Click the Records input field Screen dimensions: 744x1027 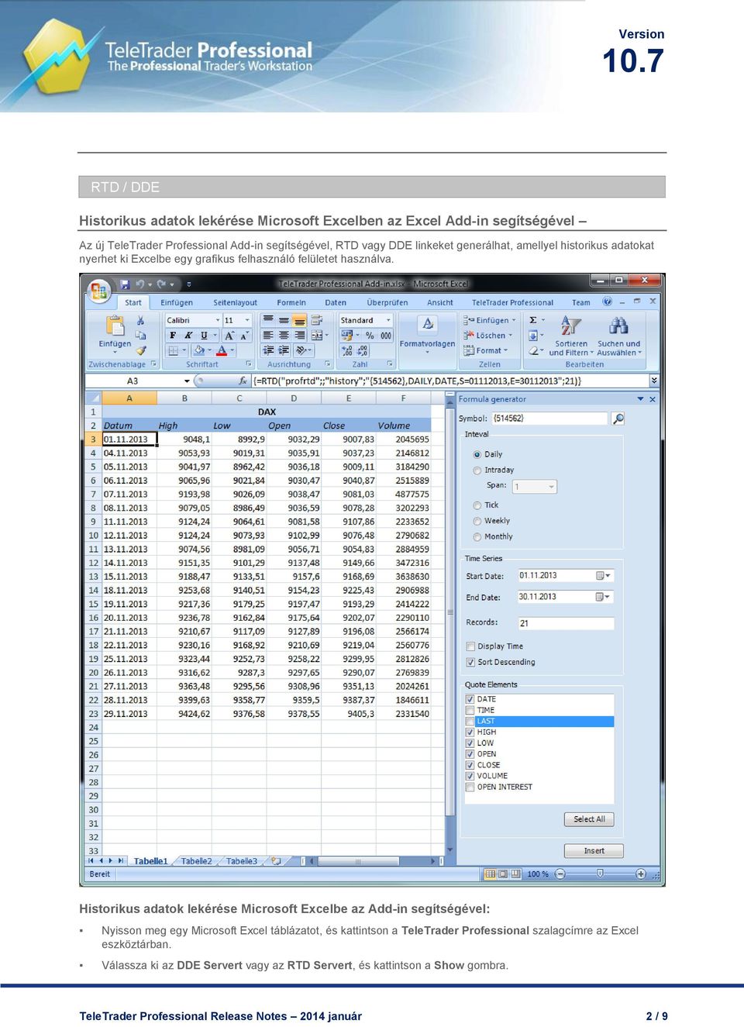(x=566, y=623)
